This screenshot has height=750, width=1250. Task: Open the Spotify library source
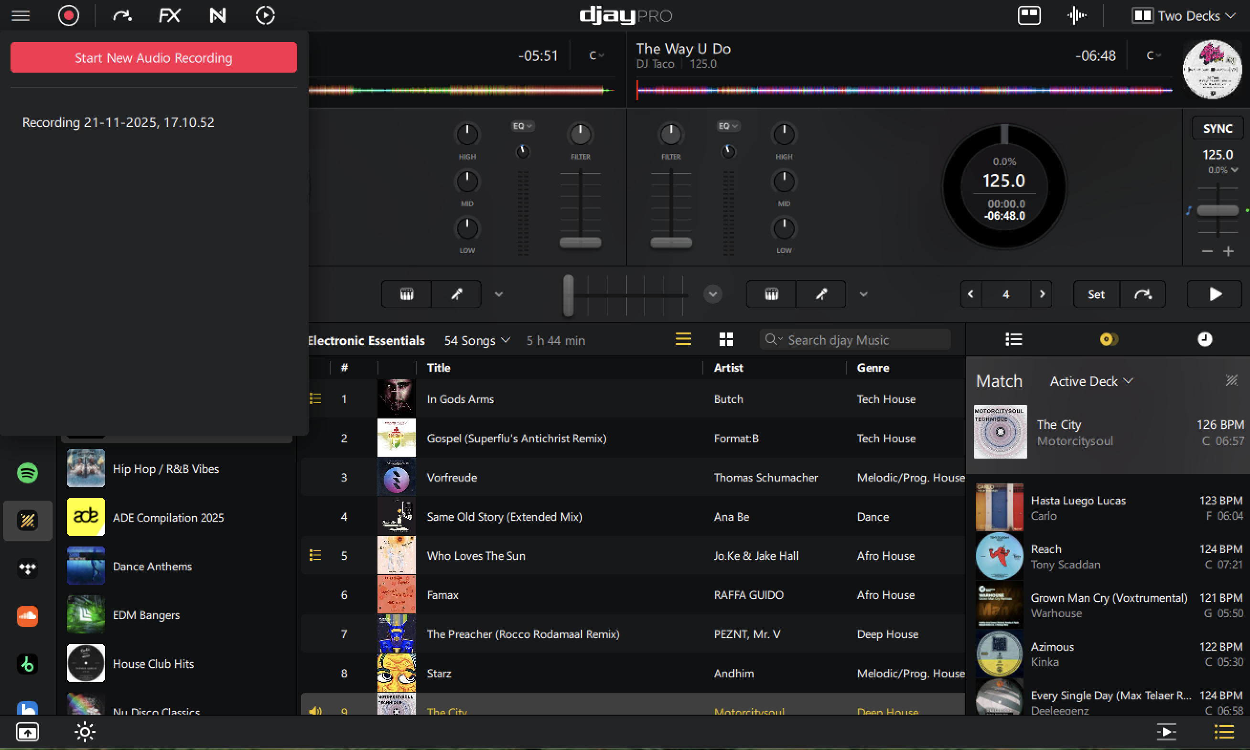click(27, 473)
